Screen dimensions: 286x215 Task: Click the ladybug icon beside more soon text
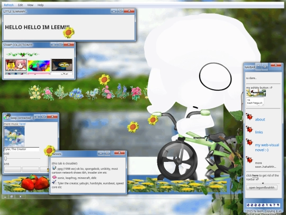249,159
